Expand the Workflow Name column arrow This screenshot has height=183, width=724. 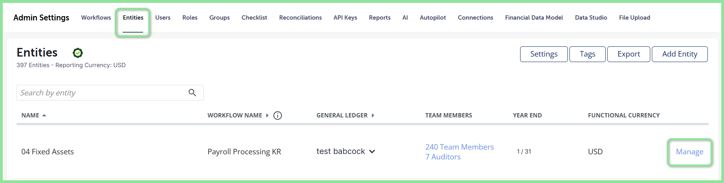tap(267, 115)
